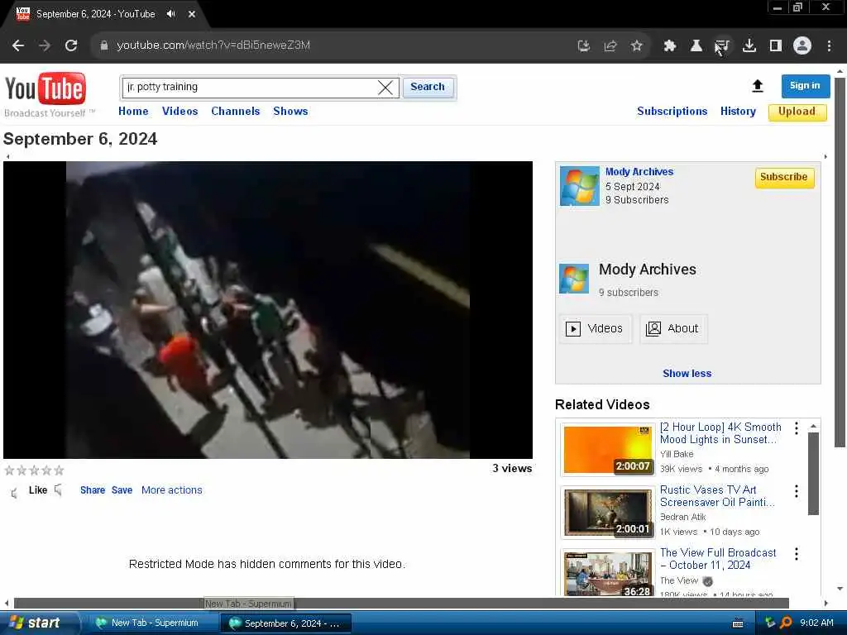Open the browser downloads icon
The image size is (847, 635).
point(749,46)
